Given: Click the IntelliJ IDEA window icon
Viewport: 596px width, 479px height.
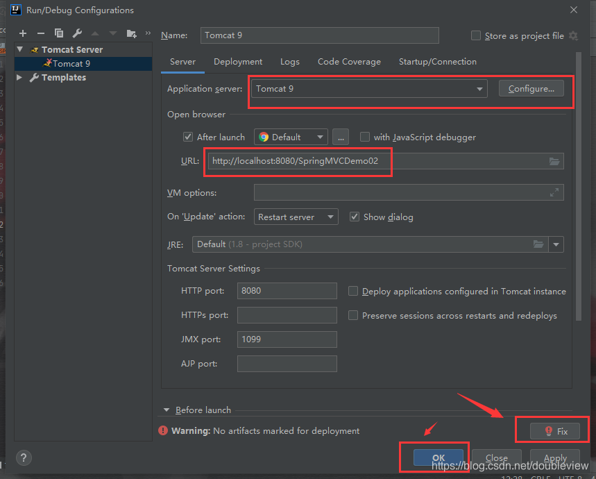Looking at the screenshot, I should [x=15, y=10].
